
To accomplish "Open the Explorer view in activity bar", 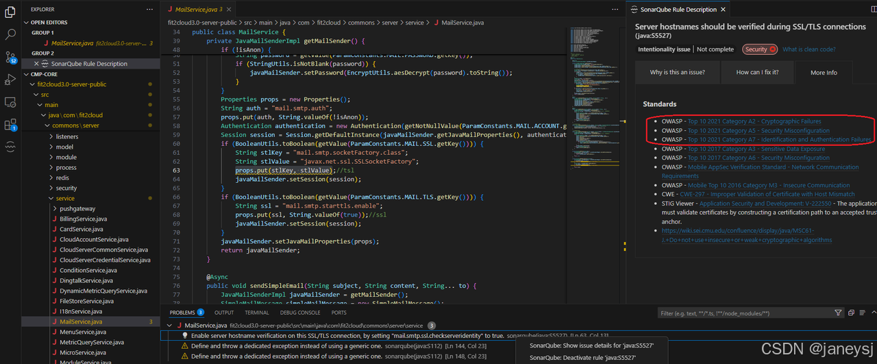I will [x=10, y=10].
